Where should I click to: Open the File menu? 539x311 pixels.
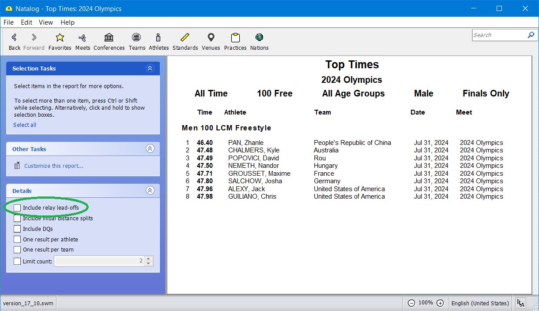pyautogui.click(x=8, y=22)
